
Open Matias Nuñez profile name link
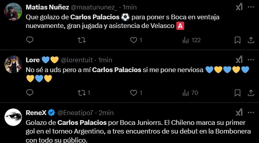47,7
